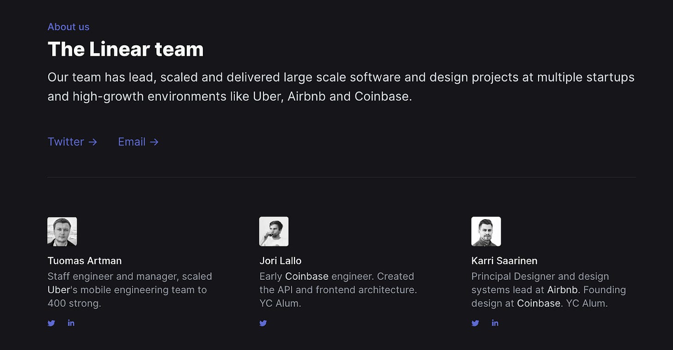Click the name Jori Lallo
This screenshot has height=350, width=673.
coord(281,261)
